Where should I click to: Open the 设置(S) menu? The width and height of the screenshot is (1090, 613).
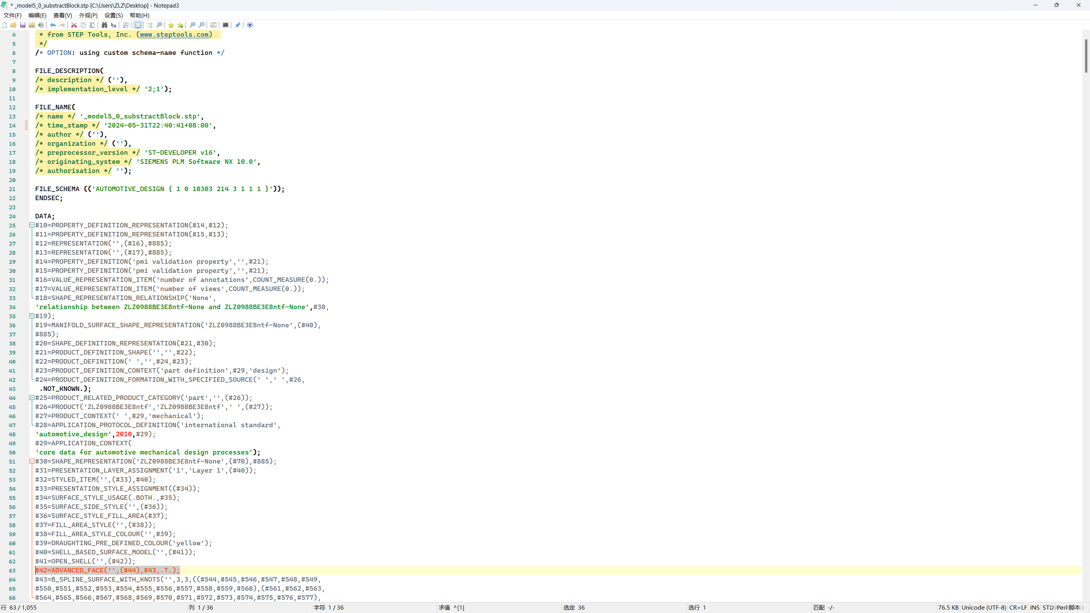113,15
